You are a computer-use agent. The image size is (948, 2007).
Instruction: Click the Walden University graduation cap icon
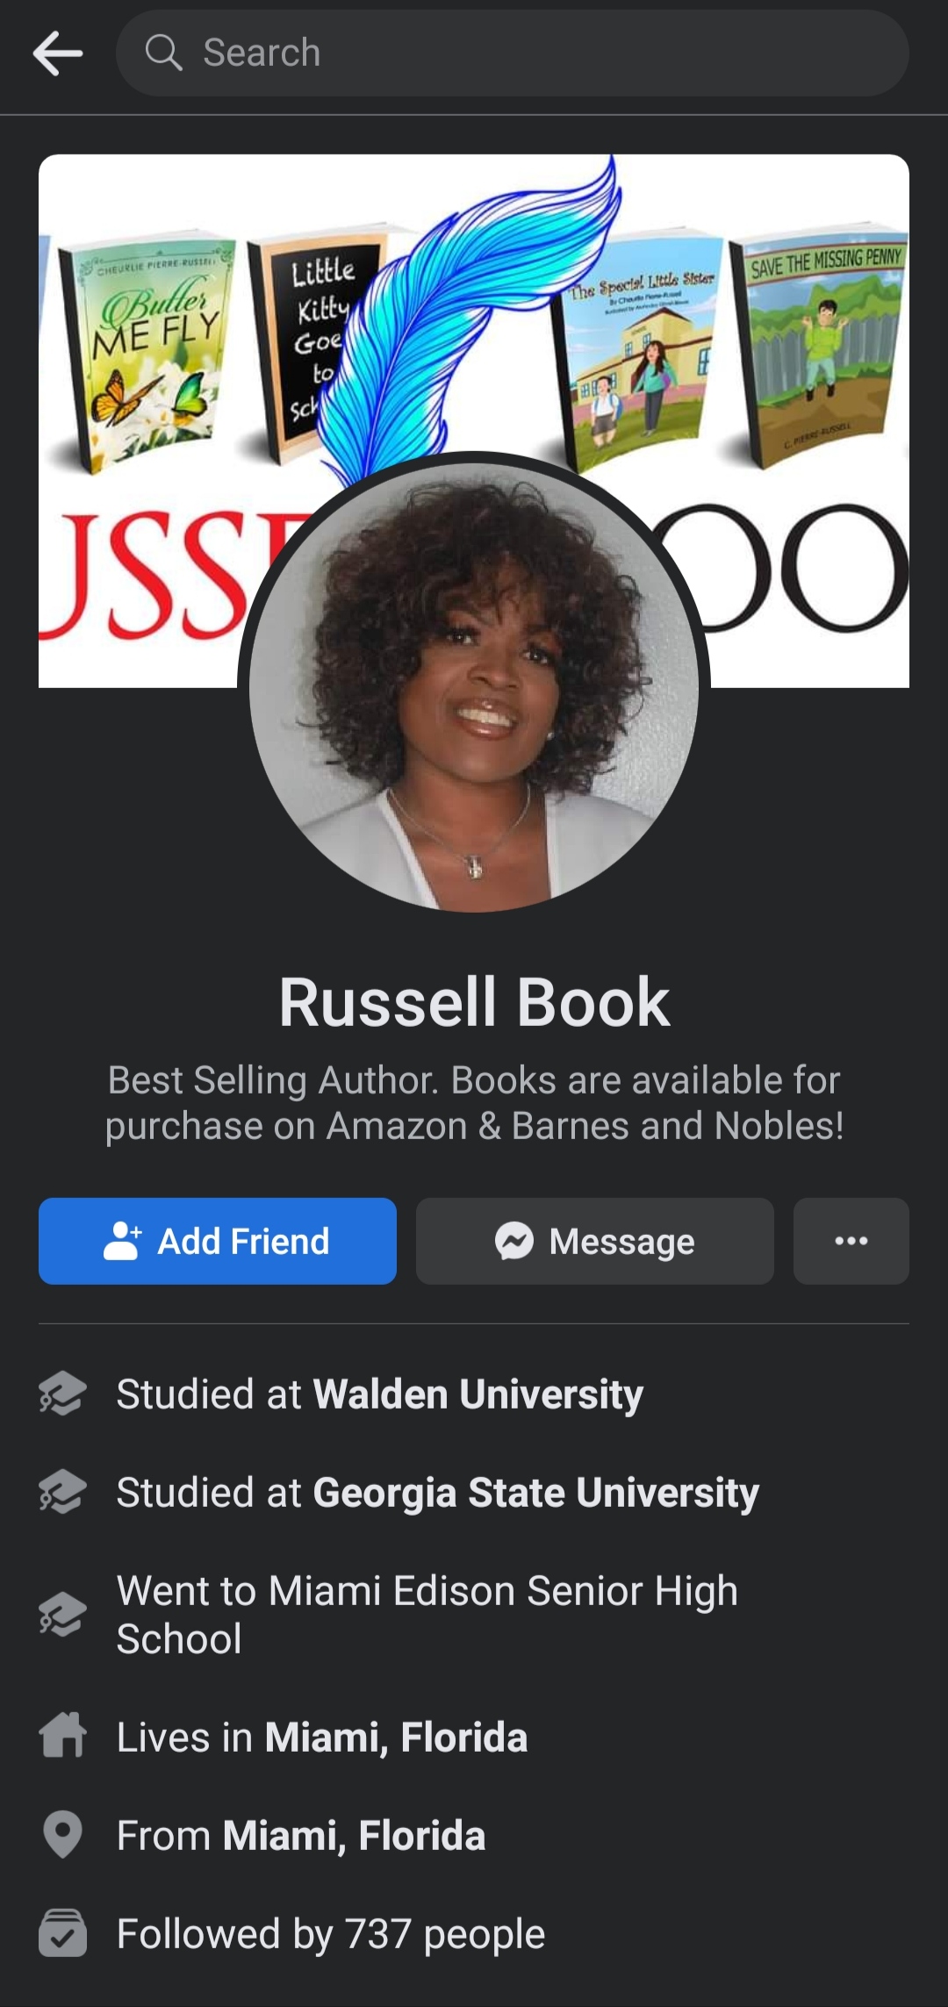pos(62,1394)
